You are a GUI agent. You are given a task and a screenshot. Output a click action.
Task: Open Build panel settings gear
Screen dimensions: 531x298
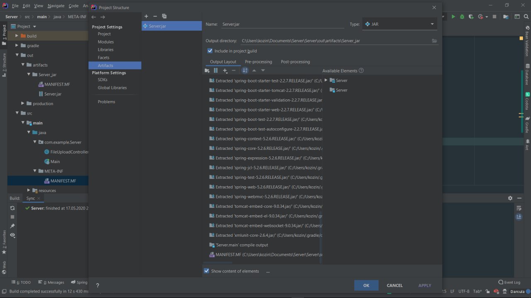(x=510, y=198)
